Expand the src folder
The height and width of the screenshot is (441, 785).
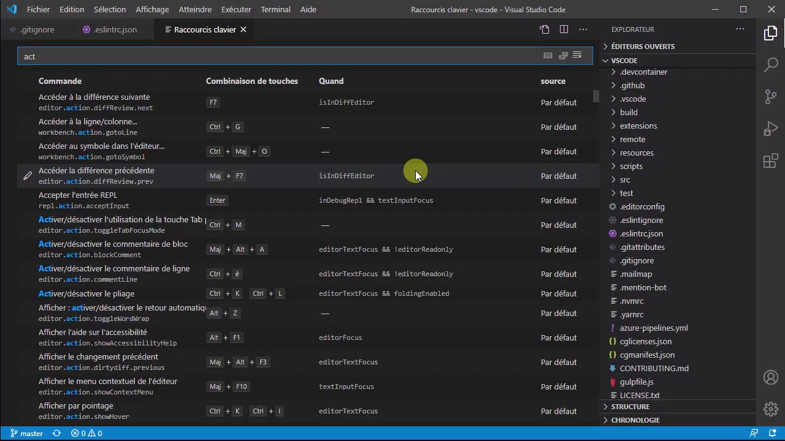coord(678,179)
